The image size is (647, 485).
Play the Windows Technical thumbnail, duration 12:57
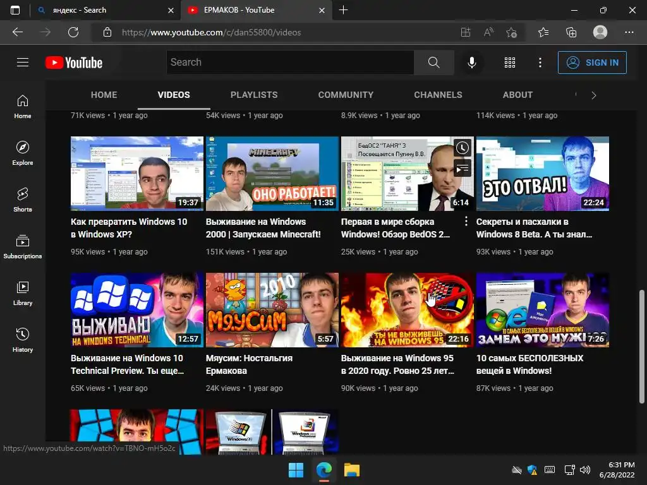tap(137, 309)
